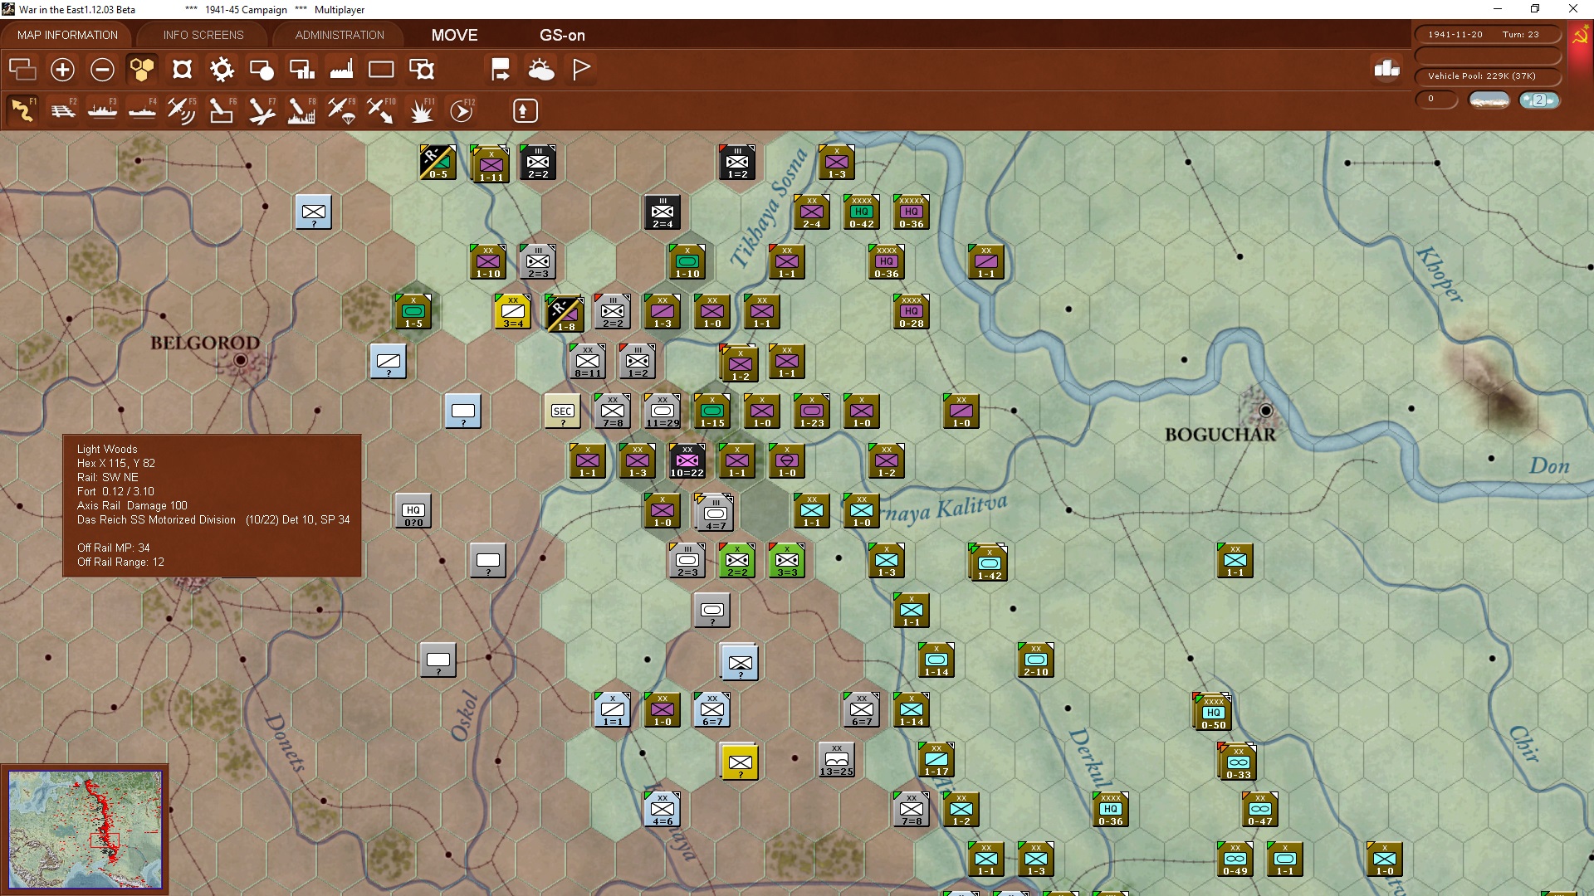Click the Belgorod city marker
The image size is (1594, 896).
(241, 360)
